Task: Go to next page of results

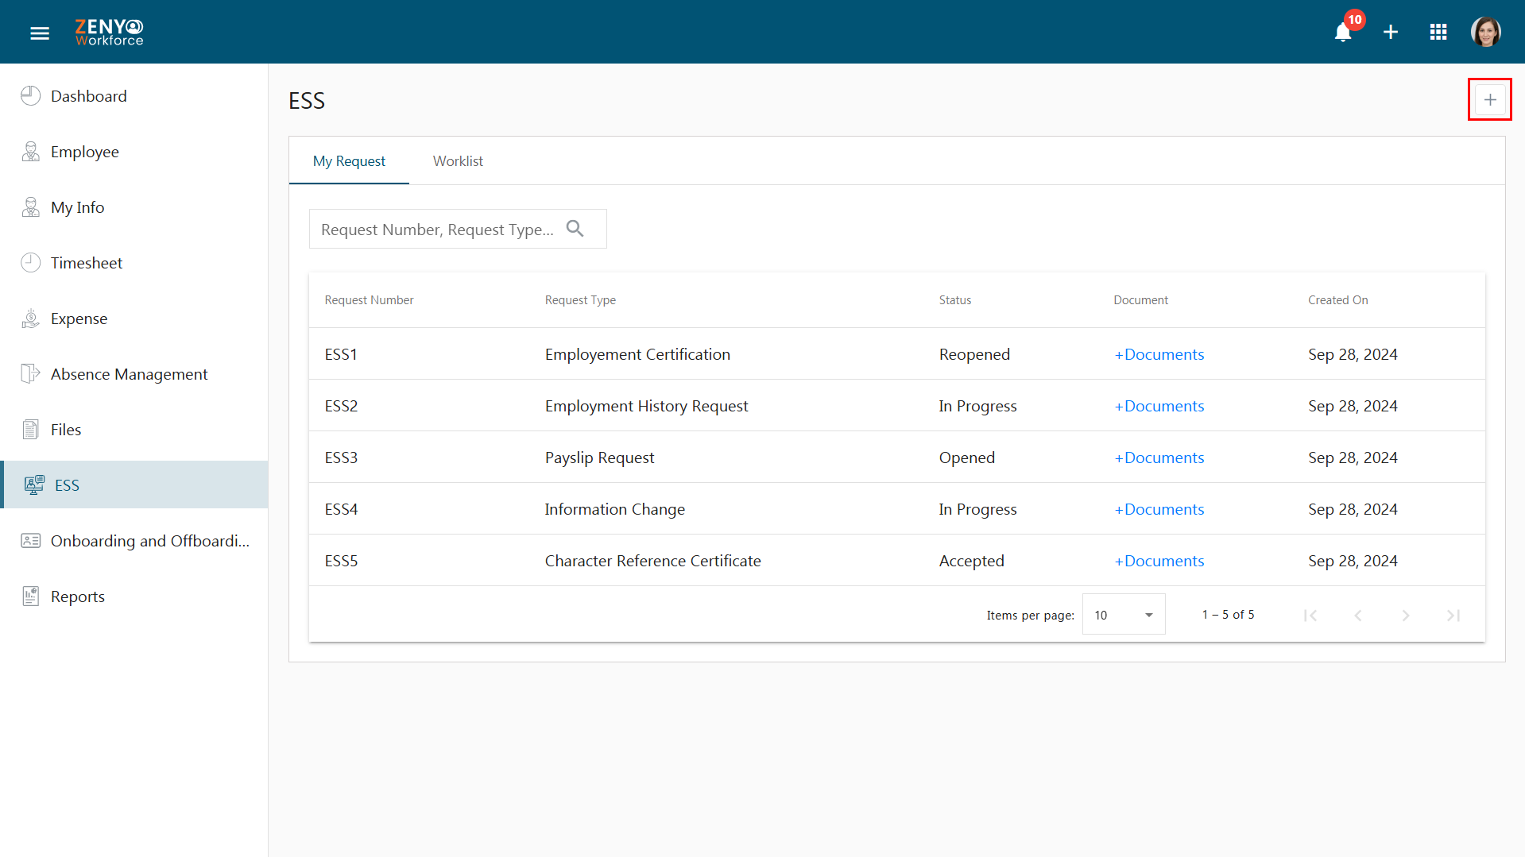Action: (x=1406, y=616)
